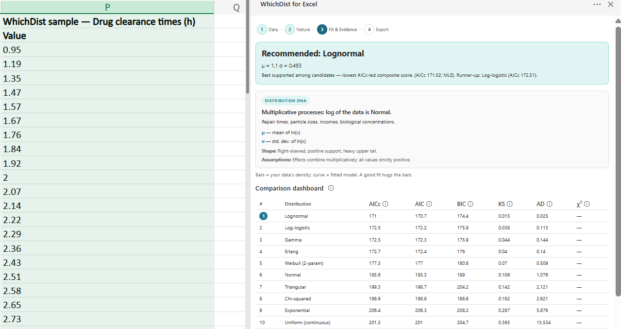Select the Value header cell
This screenshot has height=329, width=621.
pyautogui.click(x=107, y=35)
